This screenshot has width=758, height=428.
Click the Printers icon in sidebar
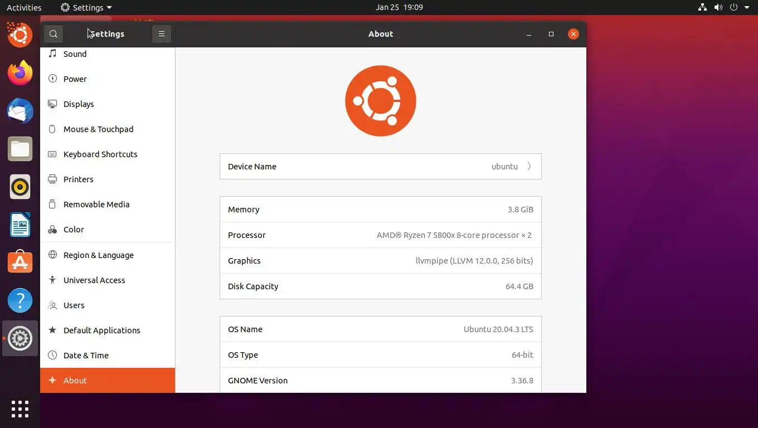click(x=52, y=179)
